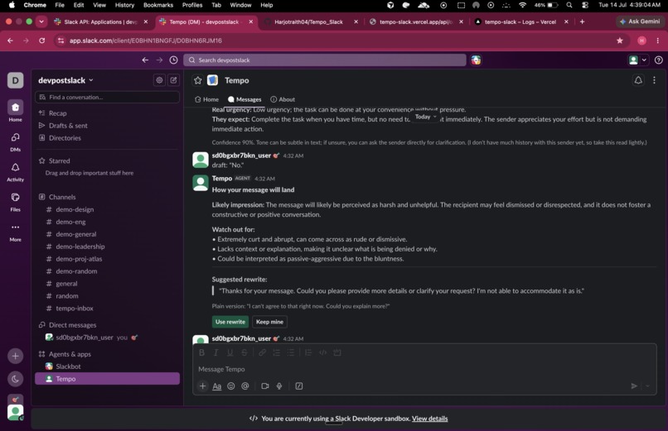The image size is (668, 431).
Task: Open the Chrome History menu
Action: [124, 5]
